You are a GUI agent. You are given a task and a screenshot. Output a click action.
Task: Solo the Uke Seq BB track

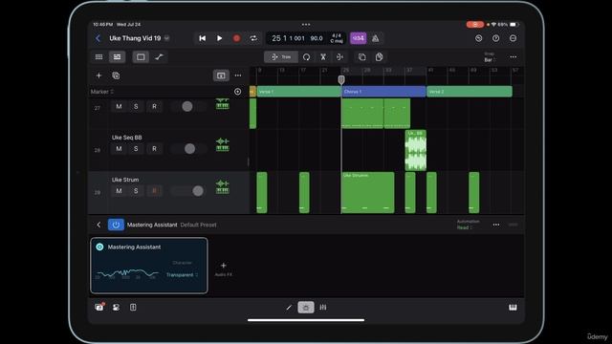[136, 149]
